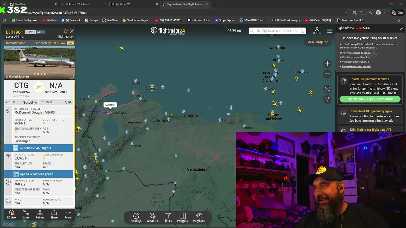
Task: Click the QL1961 flight code badge
Action: 30,32
